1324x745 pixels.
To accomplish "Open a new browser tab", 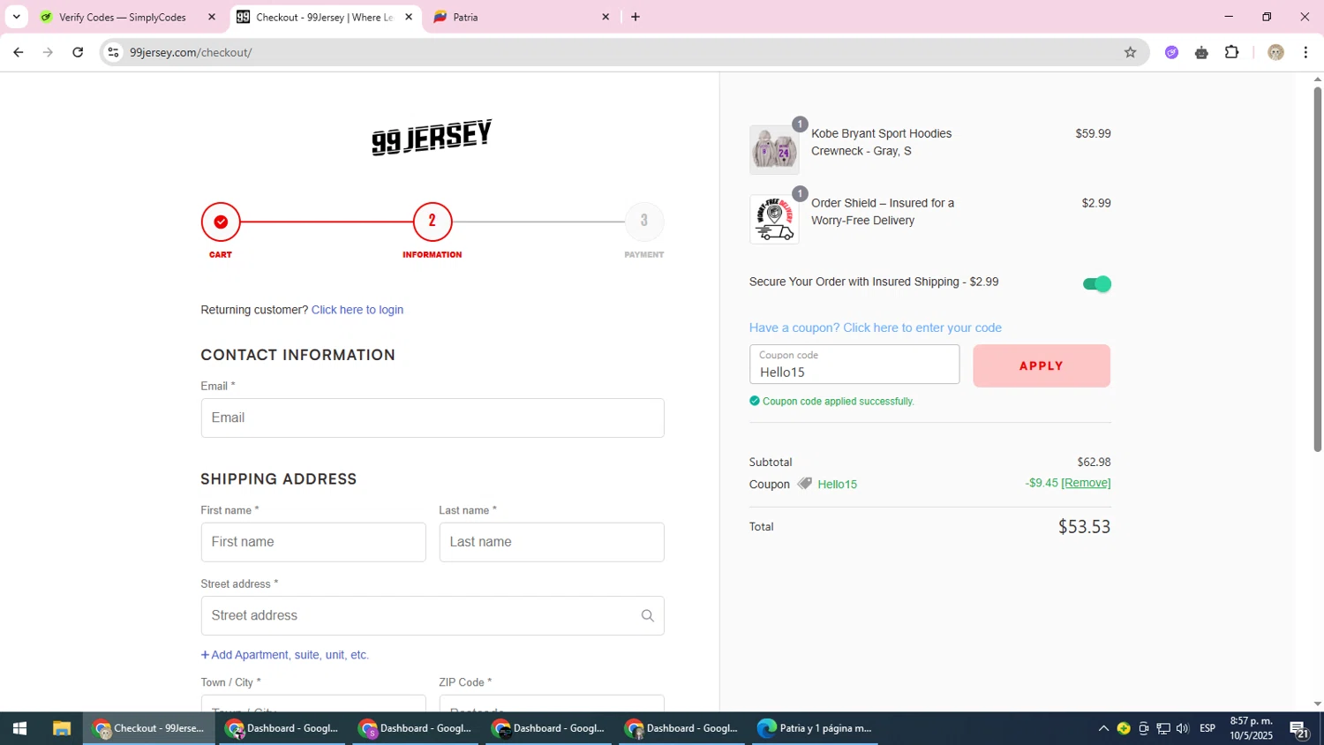I will tap(636, 17).
